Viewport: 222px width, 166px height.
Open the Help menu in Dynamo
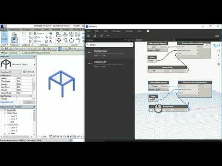click(x=140, y=31)
